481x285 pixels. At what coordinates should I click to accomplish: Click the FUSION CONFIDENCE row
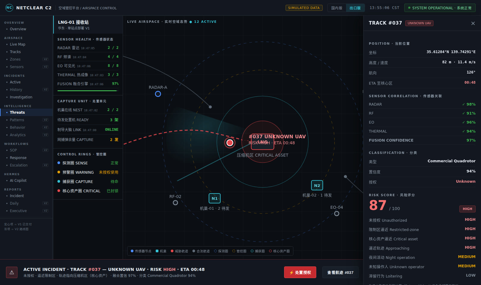coord(422,140)
